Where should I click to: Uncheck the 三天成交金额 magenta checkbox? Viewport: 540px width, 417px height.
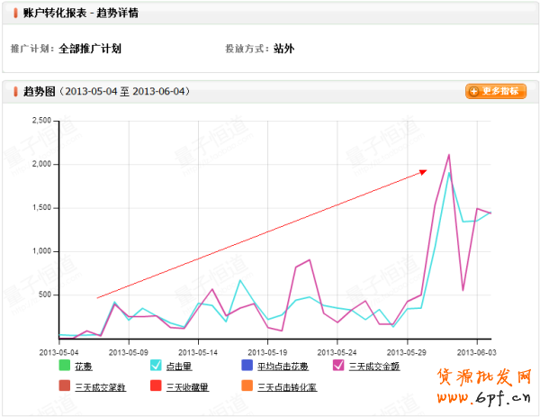coord(338,366)
